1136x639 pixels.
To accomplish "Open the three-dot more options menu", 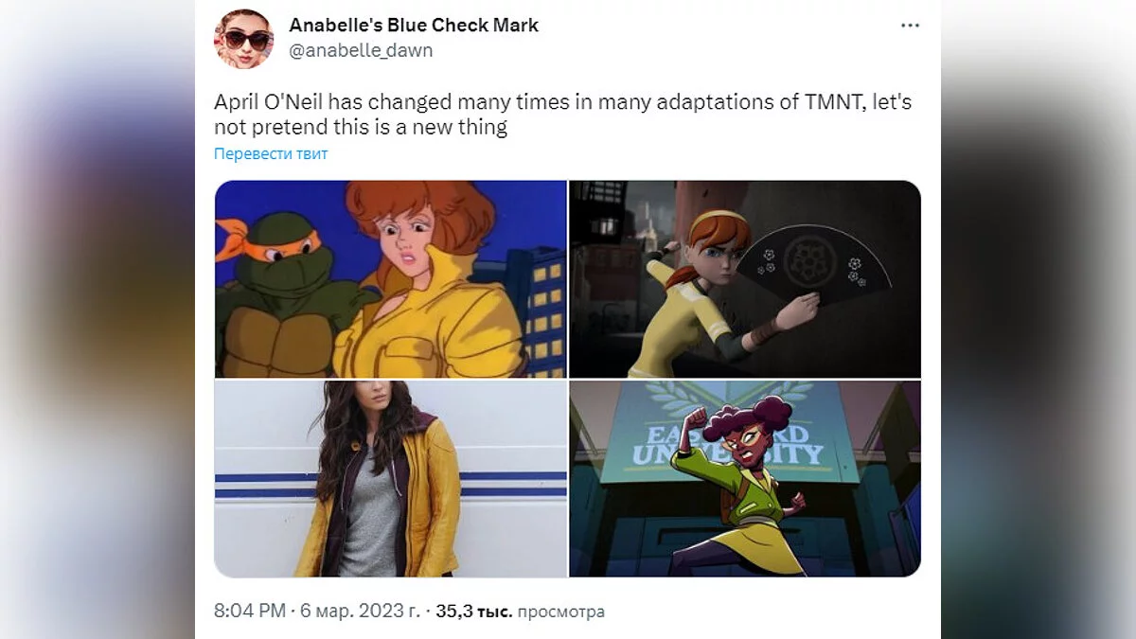I will point(910,26).
